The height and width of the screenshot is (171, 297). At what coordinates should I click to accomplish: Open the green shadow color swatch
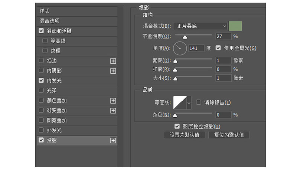[235, 26]
